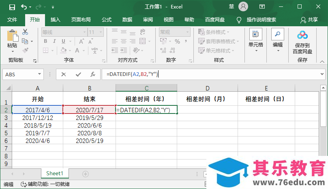Toggle underline formatting
Viewport: 328px width, 189px height.
(63, 41)
